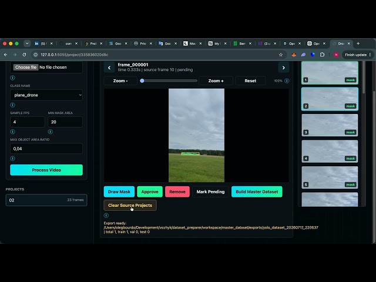Image resolution: width=376 pixels, height=282 pixels.
Task: Click the frame_000001 title text
Action: [133, 65]
